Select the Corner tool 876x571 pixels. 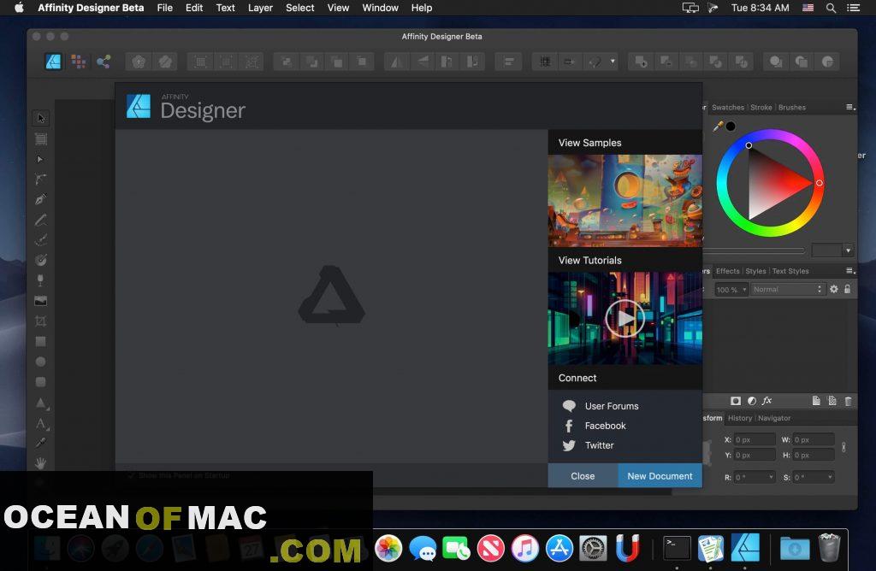[41, 180]
